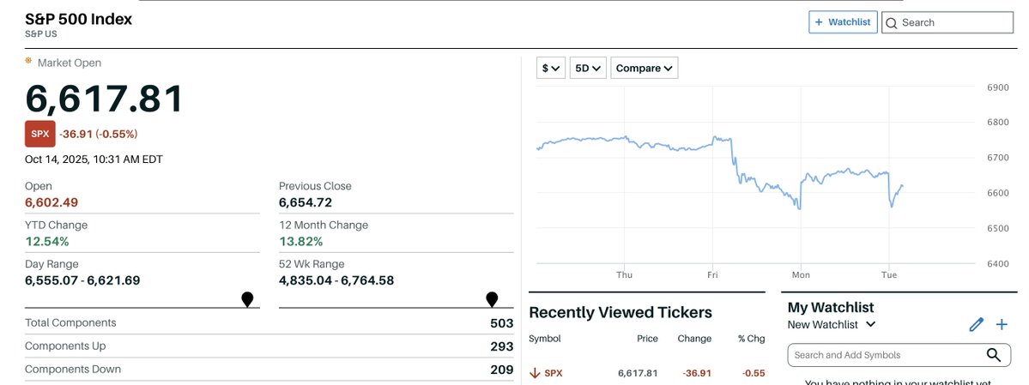Click the 52 Wk Range marker pin
The image size is (1029, 385).
tap(492, 300)
